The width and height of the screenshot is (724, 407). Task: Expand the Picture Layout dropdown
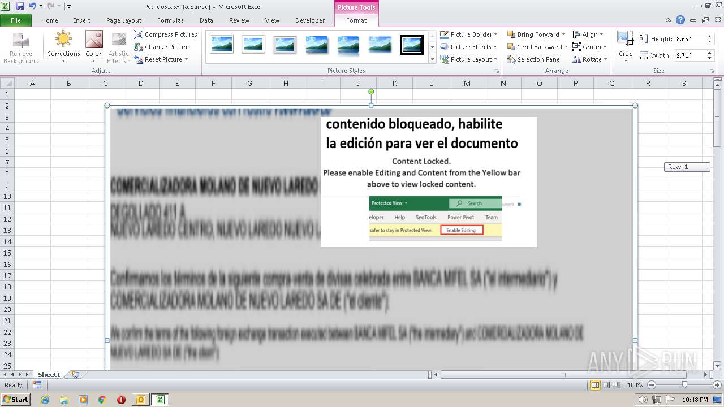pos(495,59)
